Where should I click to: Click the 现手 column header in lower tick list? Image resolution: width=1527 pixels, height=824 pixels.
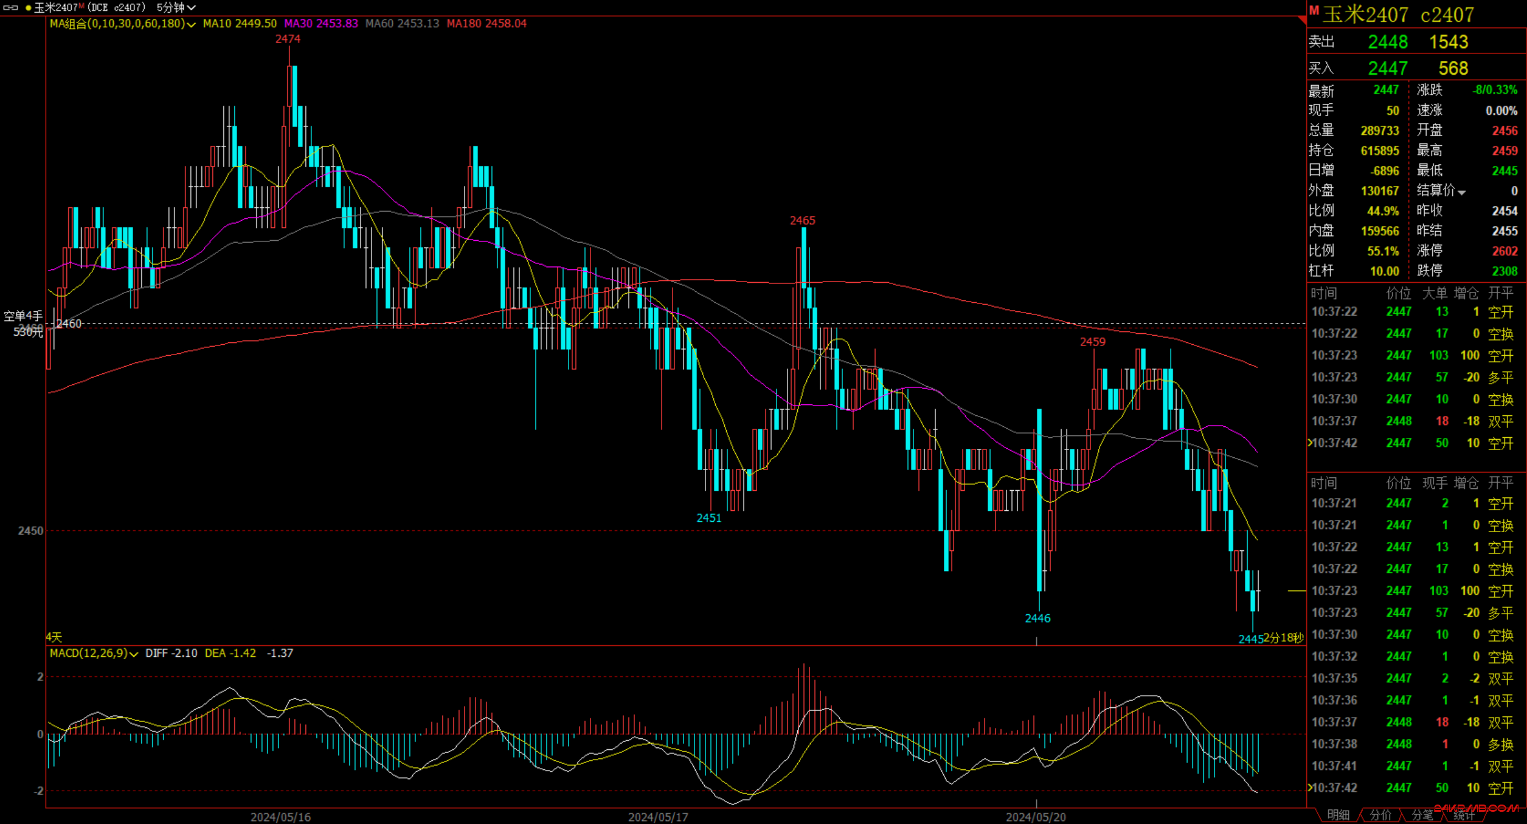(1435, 483)
